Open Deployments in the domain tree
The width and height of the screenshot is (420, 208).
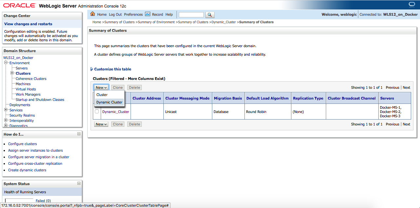pos(20,105)
